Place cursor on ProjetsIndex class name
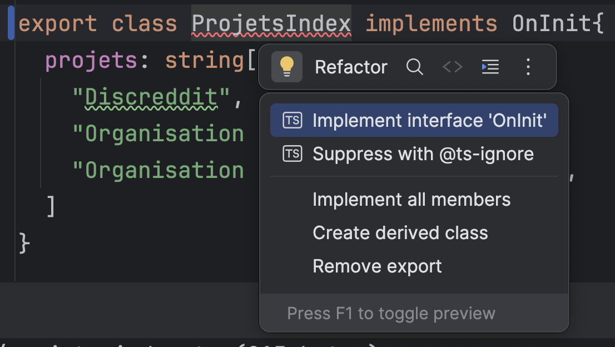Image resolution: width=615 pixels, height=347 pixels. (x=271, y=24)
